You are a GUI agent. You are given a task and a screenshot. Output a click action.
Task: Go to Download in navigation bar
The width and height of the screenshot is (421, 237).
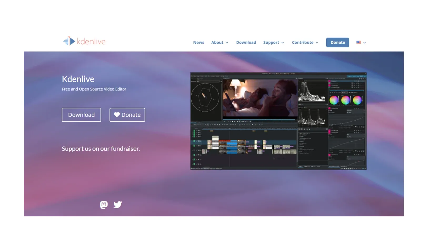click(246, 42)
